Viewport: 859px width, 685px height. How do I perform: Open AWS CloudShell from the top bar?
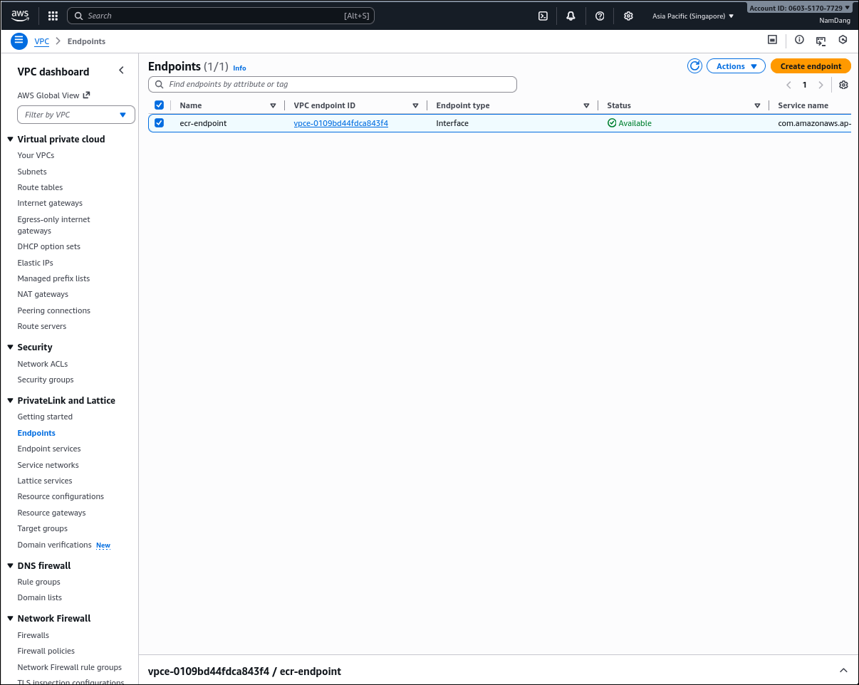(543, 15)
